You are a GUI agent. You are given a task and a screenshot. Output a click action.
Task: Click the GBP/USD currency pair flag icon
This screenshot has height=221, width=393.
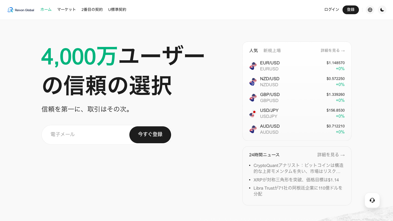coord(253,98)
